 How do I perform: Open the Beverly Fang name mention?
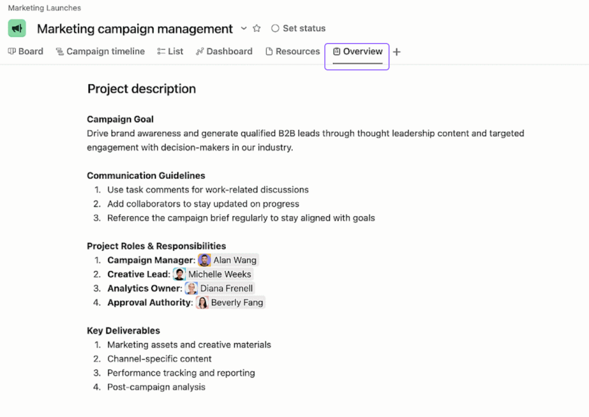(237, 302)
